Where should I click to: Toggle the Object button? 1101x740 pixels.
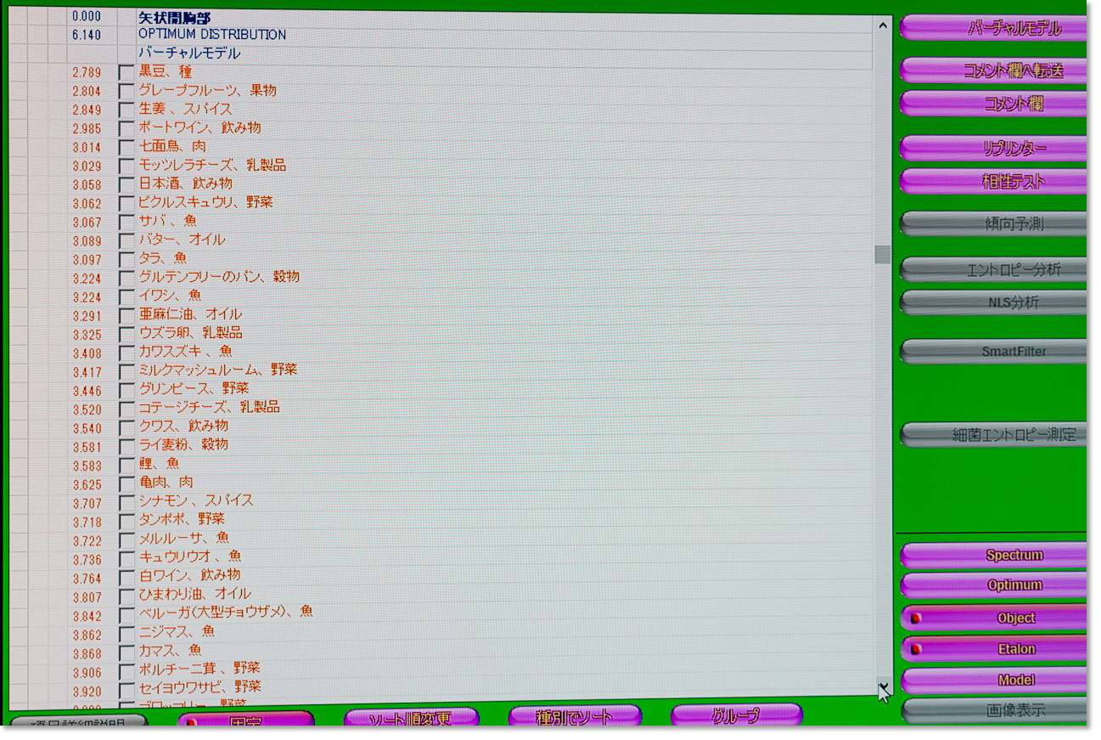994,618
